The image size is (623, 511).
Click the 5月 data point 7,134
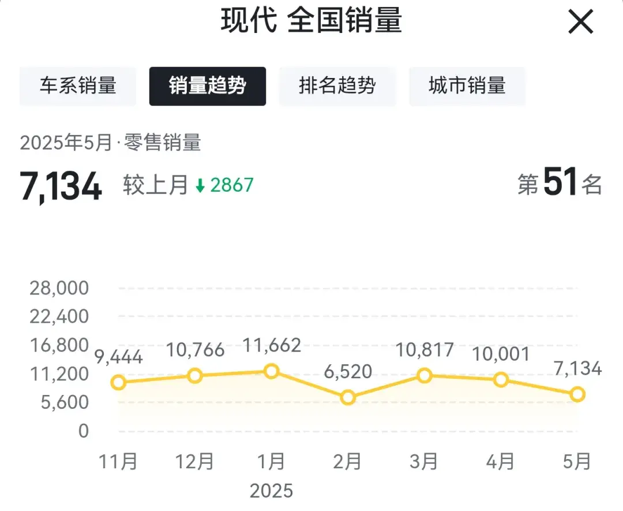577,394
